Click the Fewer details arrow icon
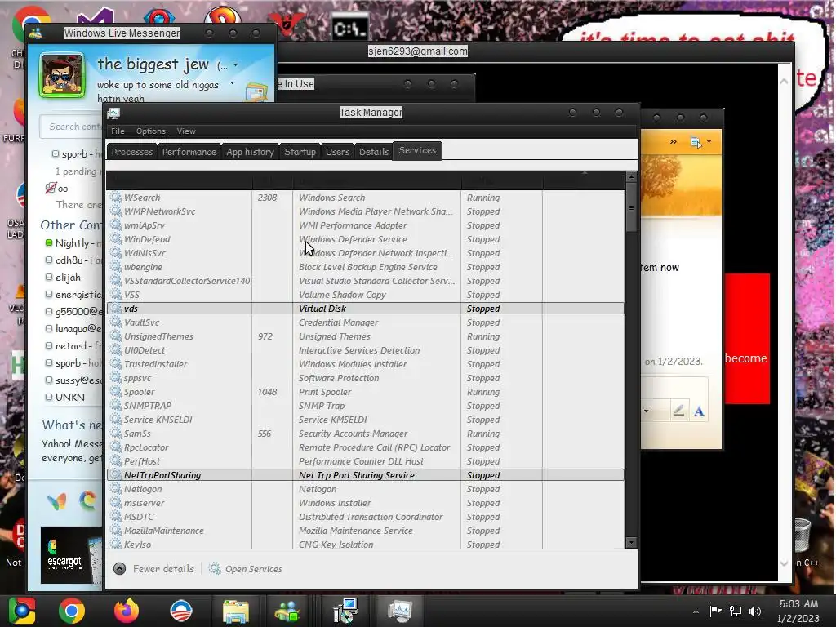The height and width of the screenshot is (627, 836). (x=120, y=569)
